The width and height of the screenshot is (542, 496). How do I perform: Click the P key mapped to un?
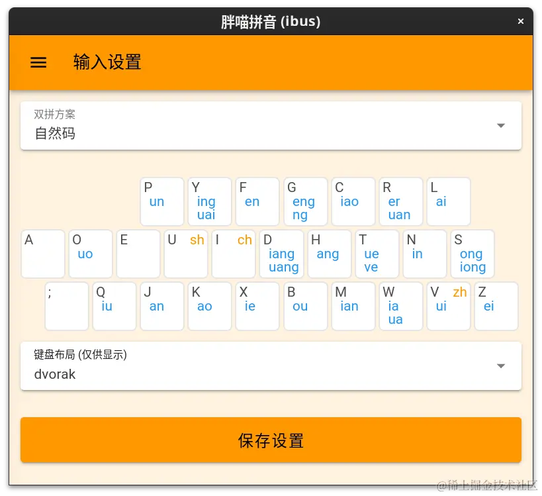click(161, 201)
